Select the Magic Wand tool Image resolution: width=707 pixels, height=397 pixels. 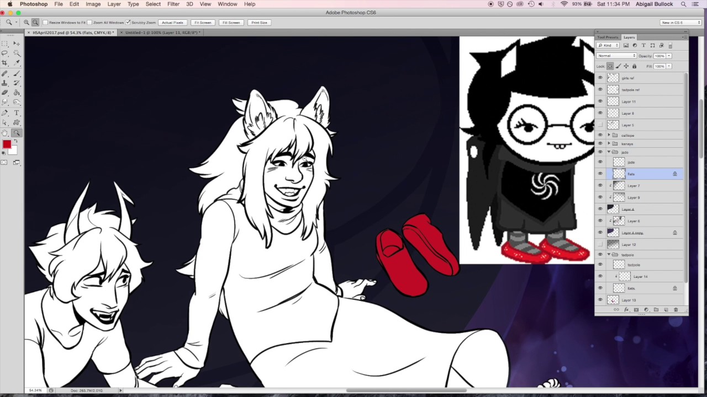point(17,53)
